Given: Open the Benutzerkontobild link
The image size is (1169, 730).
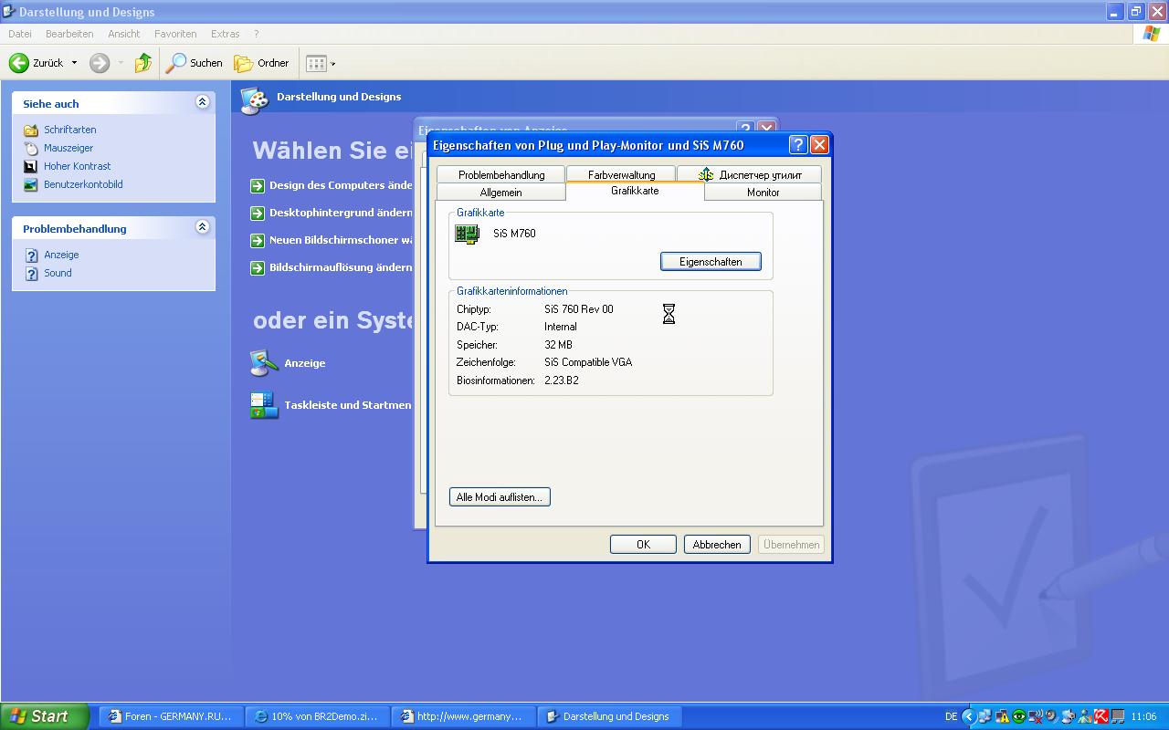Looking at the screenshot, I should pyautogui.click(x=83, y=184).
